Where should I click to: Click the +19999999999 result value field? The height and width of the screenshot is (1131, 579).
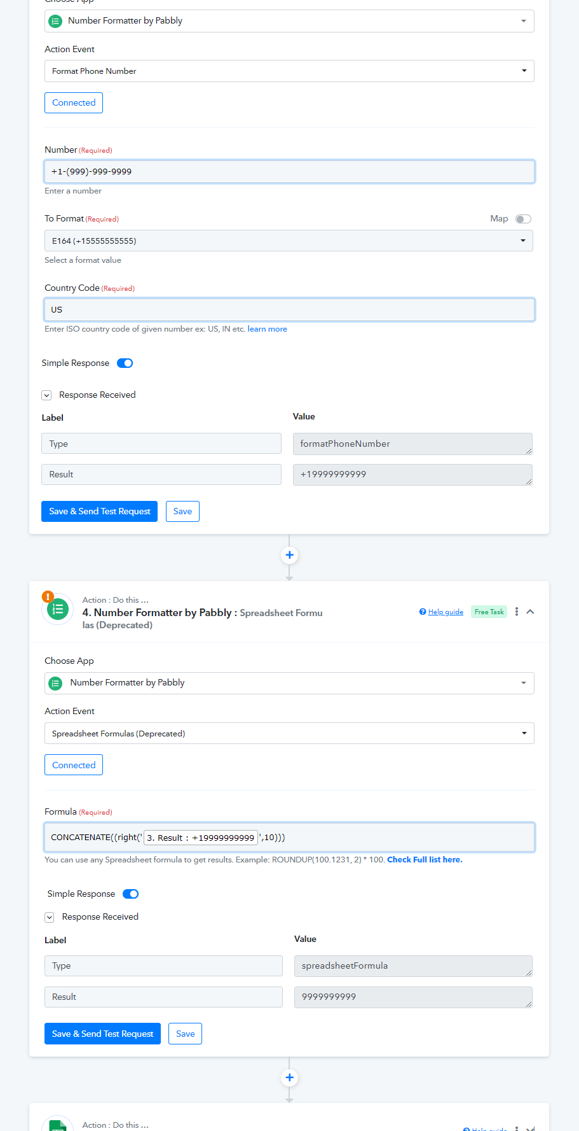pyautogui.click(x=412, y=474)
